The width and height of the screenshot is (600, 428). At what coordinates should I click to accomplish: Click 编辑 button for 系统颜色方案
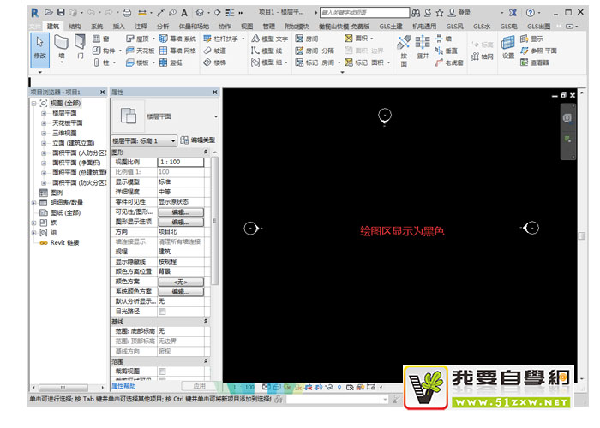coord(181,292)
